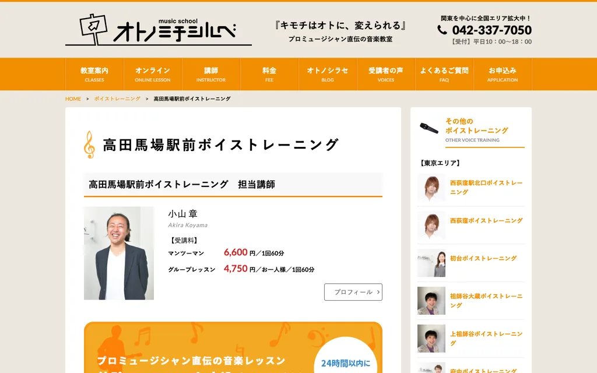
Task: Click the 24時間以内に circle badge
Action: pyautogui.click(x=345, y=355)
